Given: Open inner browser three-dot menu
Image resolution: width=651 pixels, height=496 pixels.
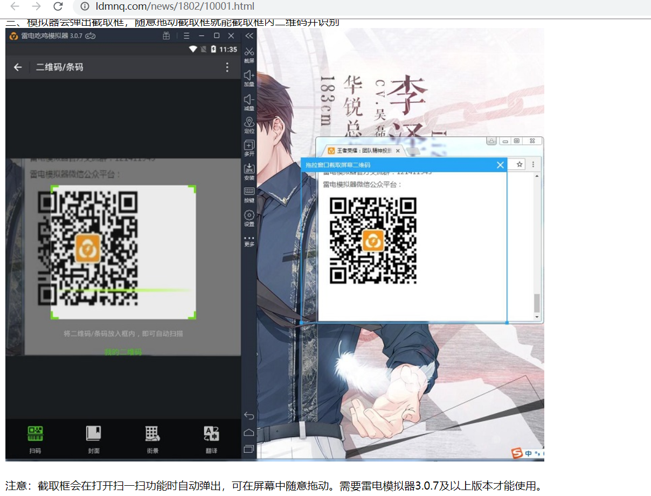Looking at the screenshot, I should [533, 164].
